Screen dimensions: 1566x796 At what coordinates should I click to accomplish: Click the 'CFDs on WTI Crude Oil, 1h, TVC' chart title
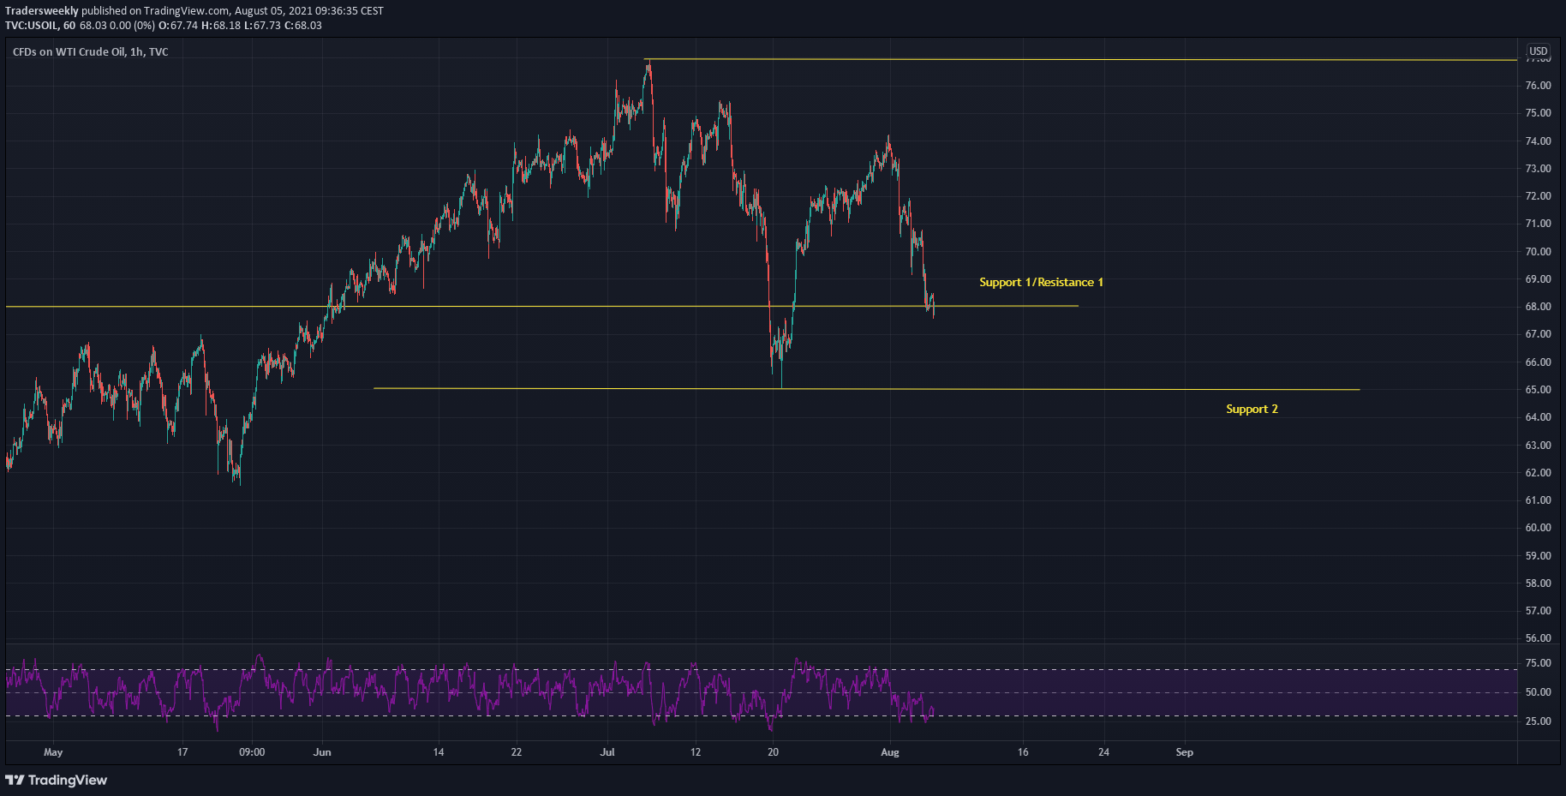(x=91, y=52)
